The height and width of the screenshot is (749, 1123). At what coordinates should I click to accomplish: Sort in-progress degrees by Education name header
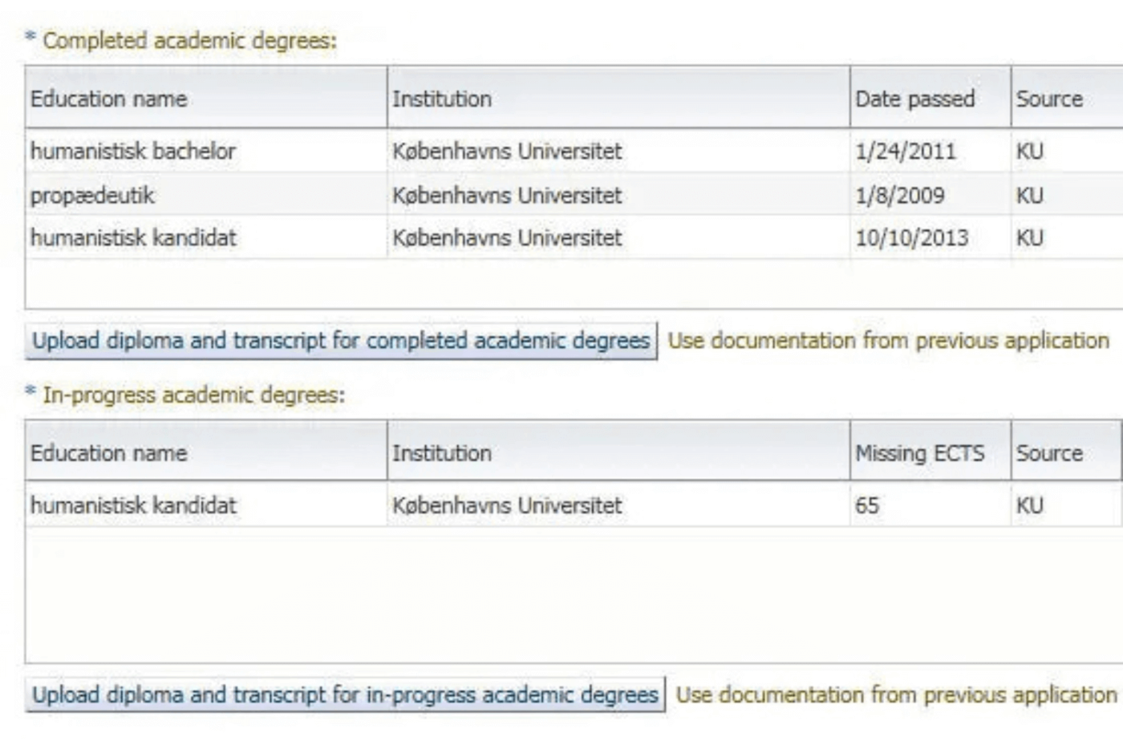[x=206, y=452]
